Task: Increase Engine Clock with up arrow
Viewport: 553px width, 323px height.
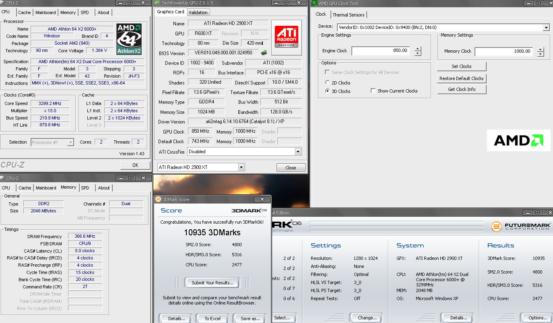Action: click(x=418, y=49)
